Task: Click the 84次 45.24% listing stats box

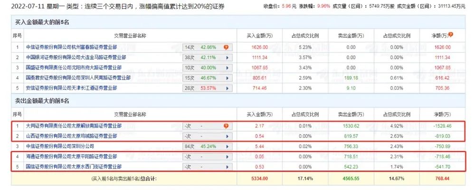Action: tap(208, 147)
